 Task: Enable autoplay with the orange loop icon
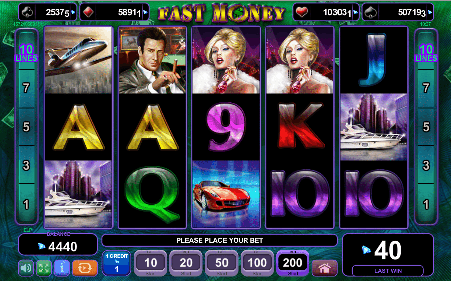tap(85, 268)
